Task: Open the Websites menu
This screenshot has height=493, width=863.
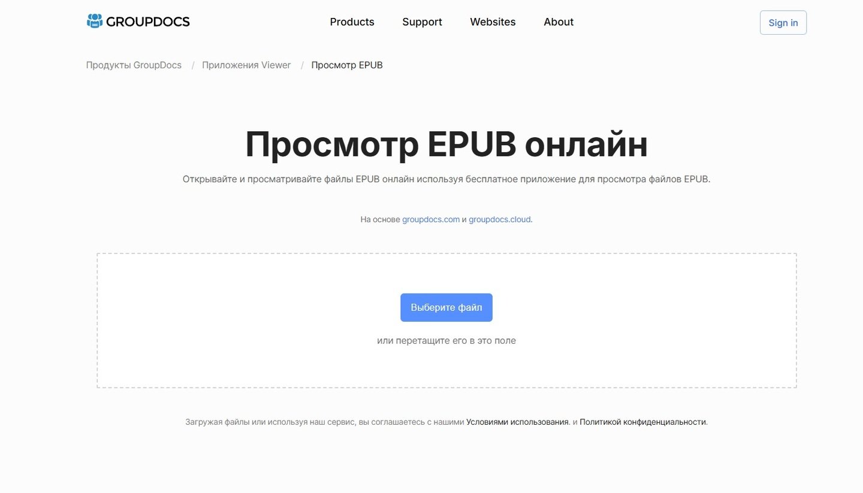Action: pyautogui.click(x=493, y=22)
